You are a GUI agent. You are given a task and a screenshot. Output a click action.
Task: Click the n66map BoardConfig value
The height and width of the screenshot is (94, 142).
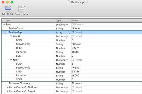point(76,44)
